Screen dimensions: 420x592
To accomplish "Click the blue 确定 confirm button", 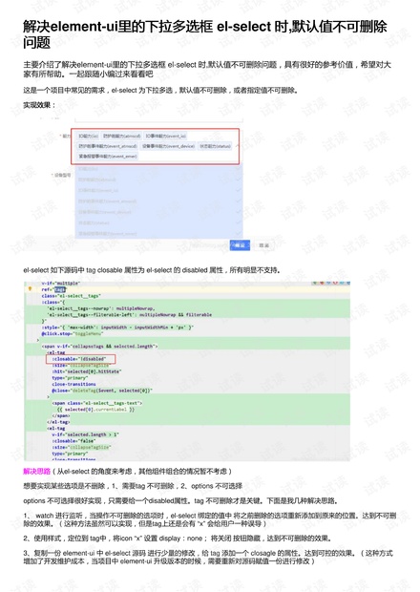I will coord(240,245).
